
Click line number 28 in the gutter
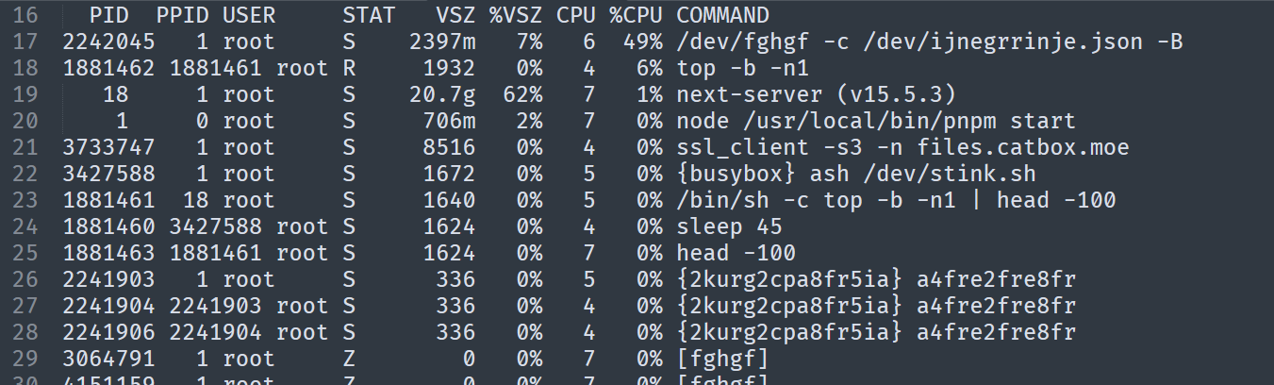point(26,333)
